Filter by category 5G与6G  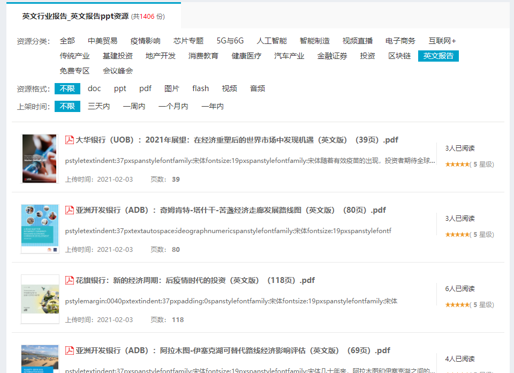[x=230, y=41]
